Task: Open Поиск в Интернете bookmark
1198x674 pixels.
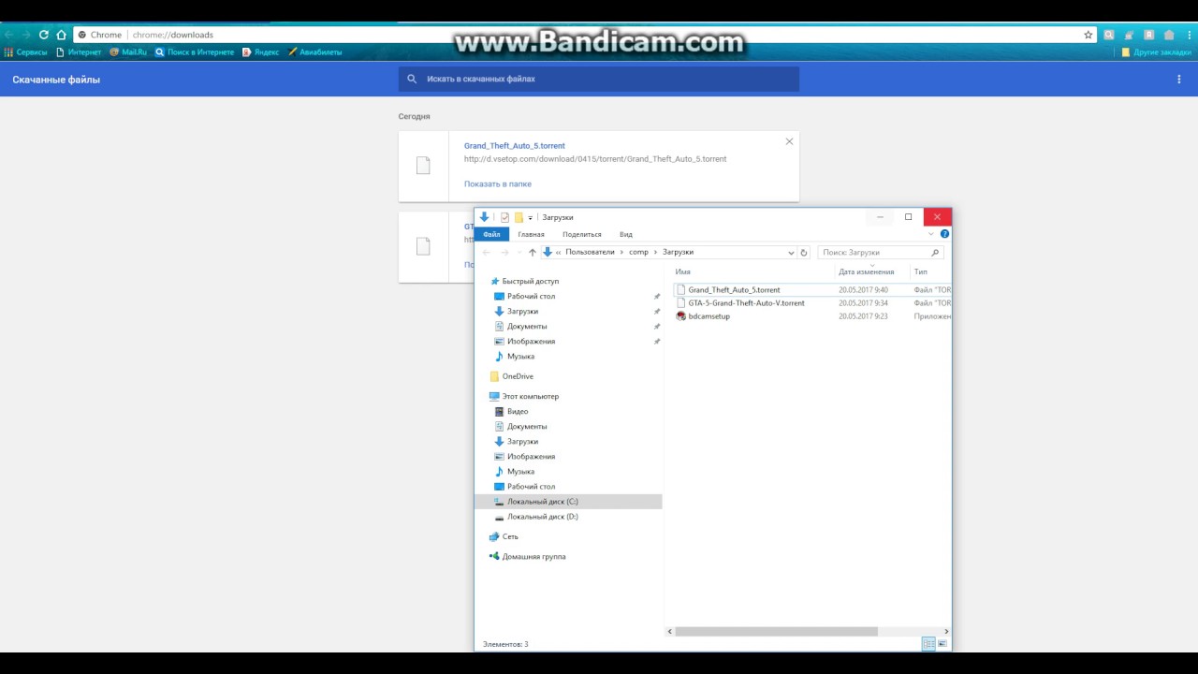Action: (x=195, y=52)
